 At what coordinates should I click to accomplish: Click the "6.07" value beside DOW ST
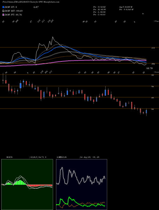[36, 7]
